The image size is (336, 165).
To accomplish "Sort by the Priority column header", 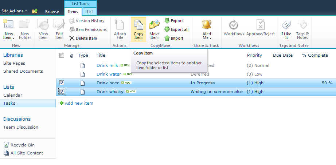I will (254, 55).
